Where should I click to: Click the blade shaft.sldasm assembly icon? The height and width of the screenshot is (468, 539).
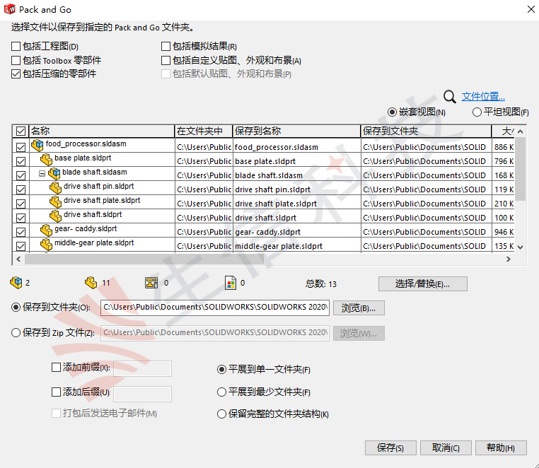(x=54, y=173)
